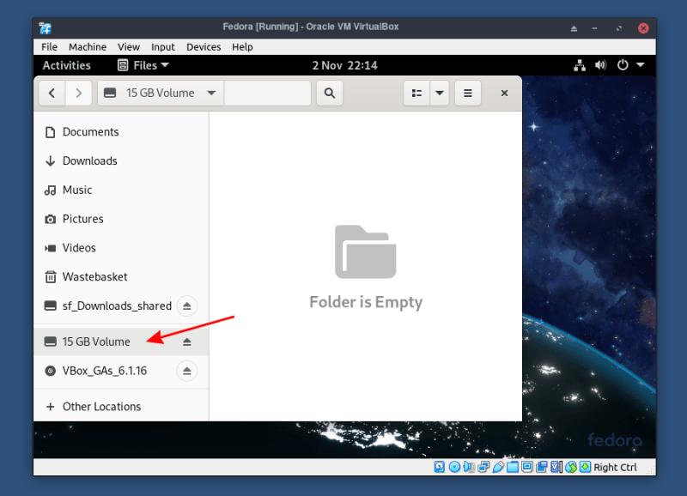687x496 pixels.
Task: Click the USB devices status icon
Action: (x=499, y=468)
